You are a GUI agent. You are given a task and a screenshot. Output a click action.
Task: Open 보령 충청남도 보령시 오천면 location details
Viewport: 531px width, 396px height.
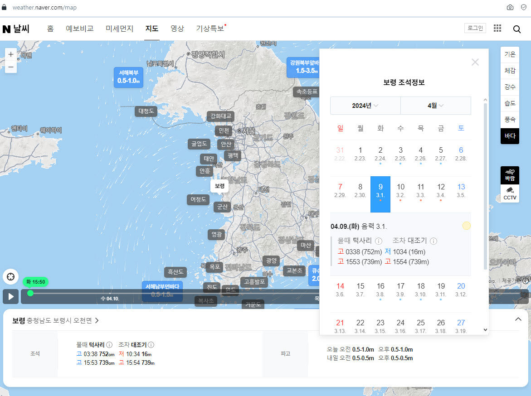click(x=55, y=320)
